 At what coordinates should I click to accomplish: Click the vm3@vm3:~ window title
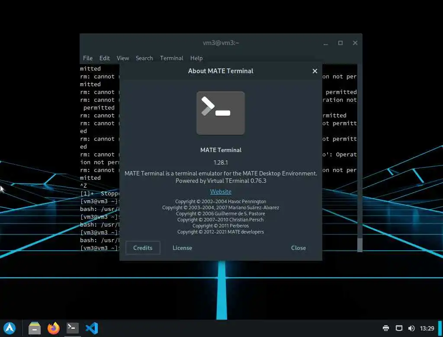(221, 43)
